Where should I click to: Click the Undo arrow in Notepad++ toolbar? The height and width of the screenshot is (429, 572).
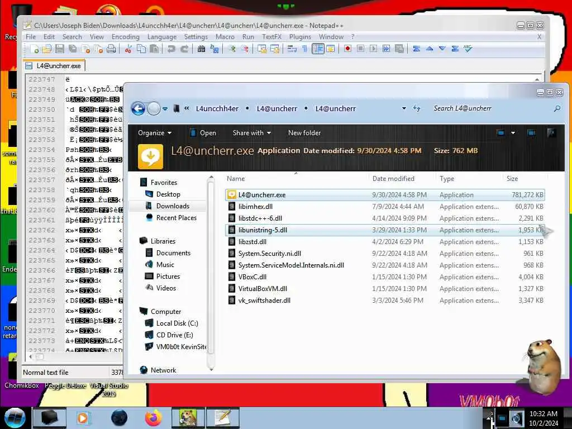[x=171, y=49]
